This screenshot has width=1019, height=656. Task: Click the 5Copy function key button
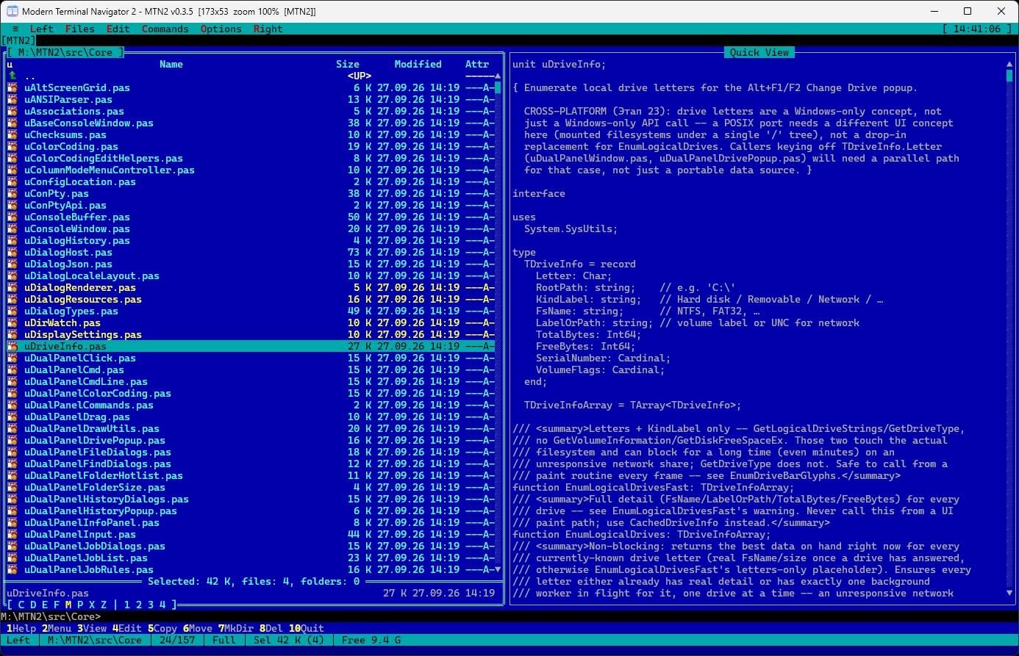pos(162,628)
